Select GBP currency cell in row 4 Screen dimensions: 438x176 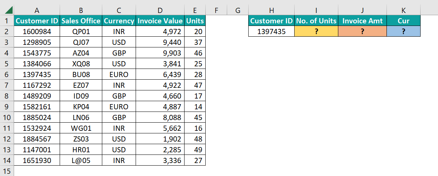[x=119, y=53]
